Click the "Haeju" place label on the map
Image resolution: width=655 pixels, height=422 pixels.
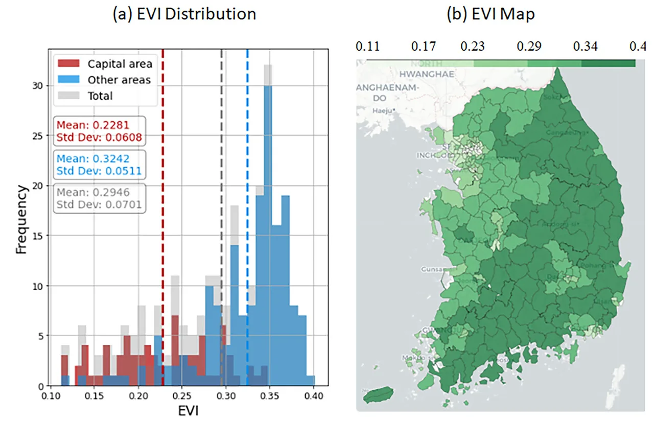382,110
